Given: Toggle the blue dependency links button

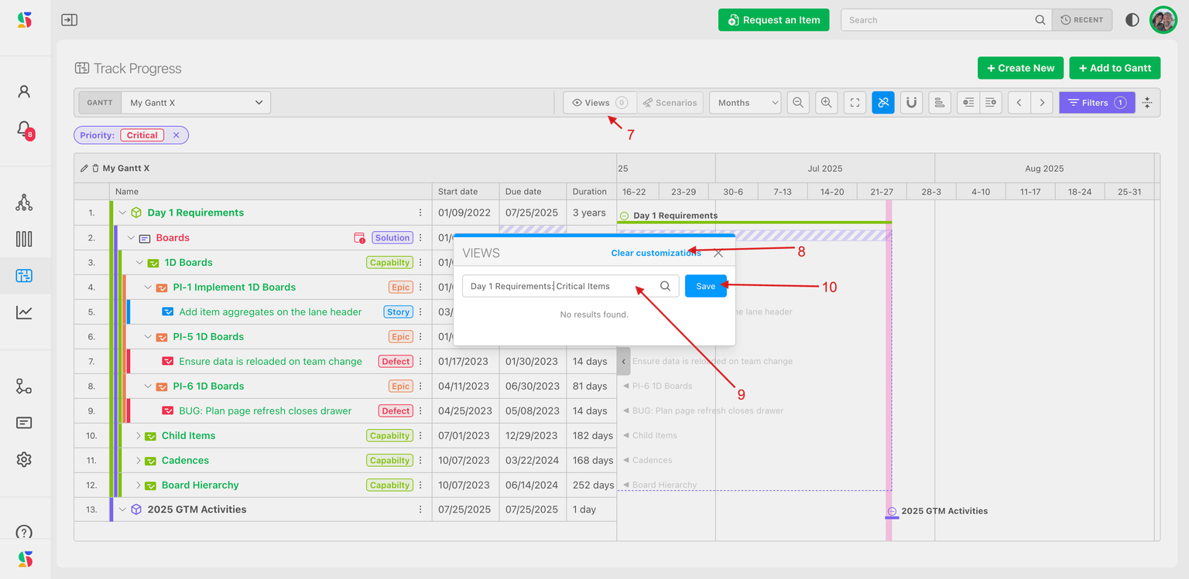Looking at the screenshot, I should click(883, 103).
